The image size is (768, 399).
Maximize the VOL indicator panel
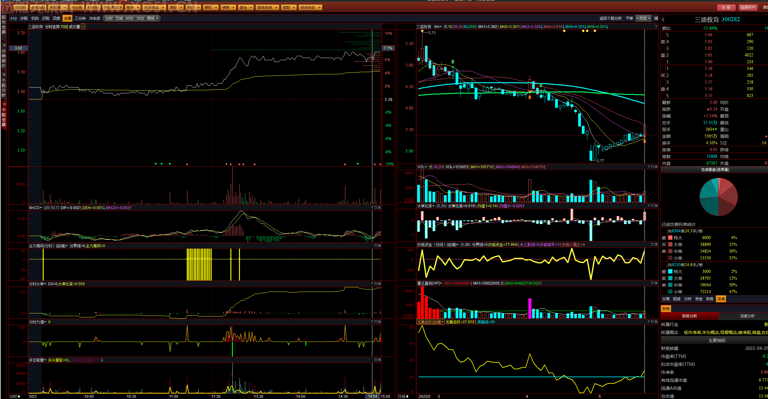[652, 167]
